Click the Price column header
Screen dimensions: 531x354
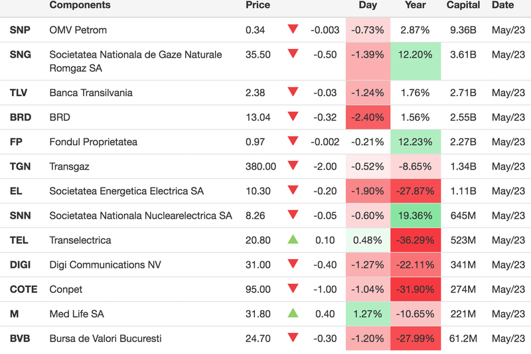point(258,5)
